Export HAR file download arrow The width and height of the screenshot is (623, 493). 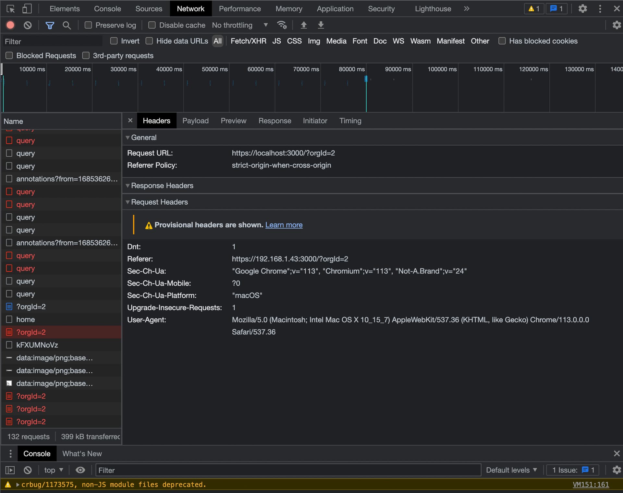coord(321,25)
